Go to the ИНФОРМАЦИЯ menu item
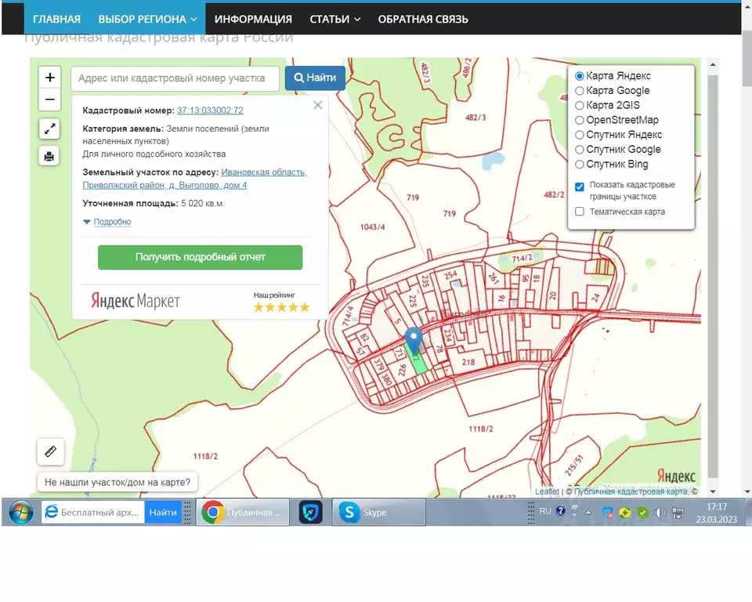Screen dimensions: 752x602 coord(253,19)
